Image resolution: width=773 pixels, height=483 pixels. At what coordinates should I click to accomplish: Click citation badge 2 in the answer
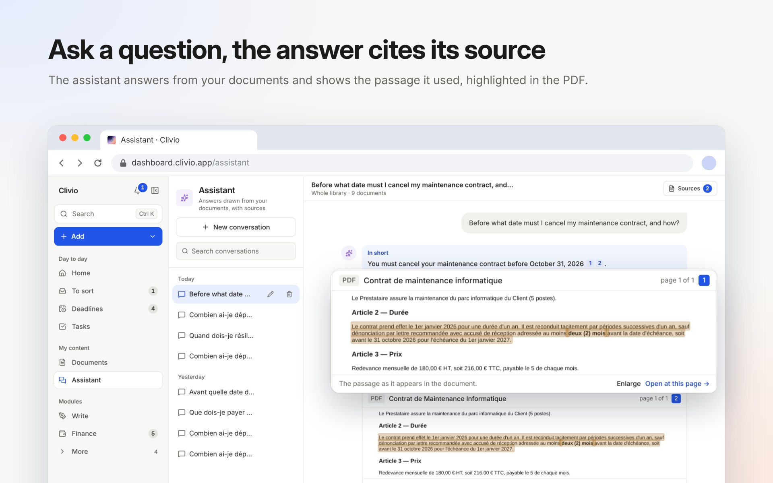pos(599,263)
